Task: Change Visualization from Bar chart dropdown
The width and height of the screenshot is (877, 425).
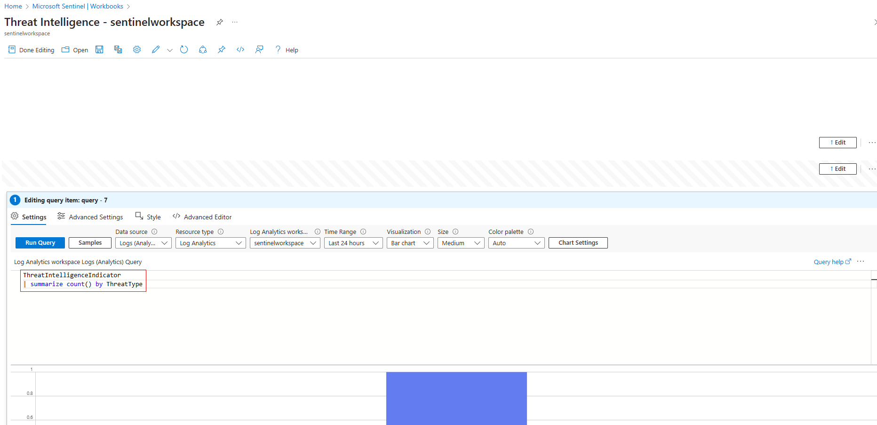Action: [410, 243]
